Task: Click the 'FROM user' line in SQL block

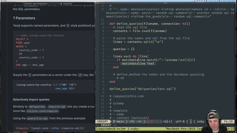Action: [23, 43]
